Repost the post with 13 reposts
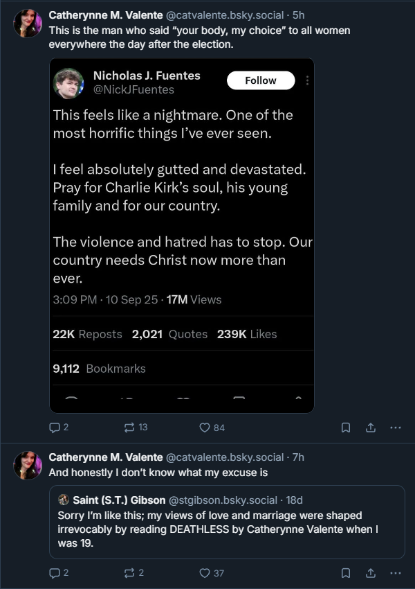Viewport: 415px width, 589px height. click(128, 428)
